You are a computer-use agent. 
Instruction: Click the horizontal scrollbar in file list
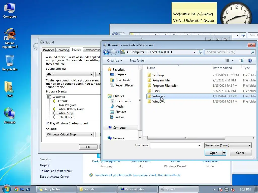pos(186,138)
